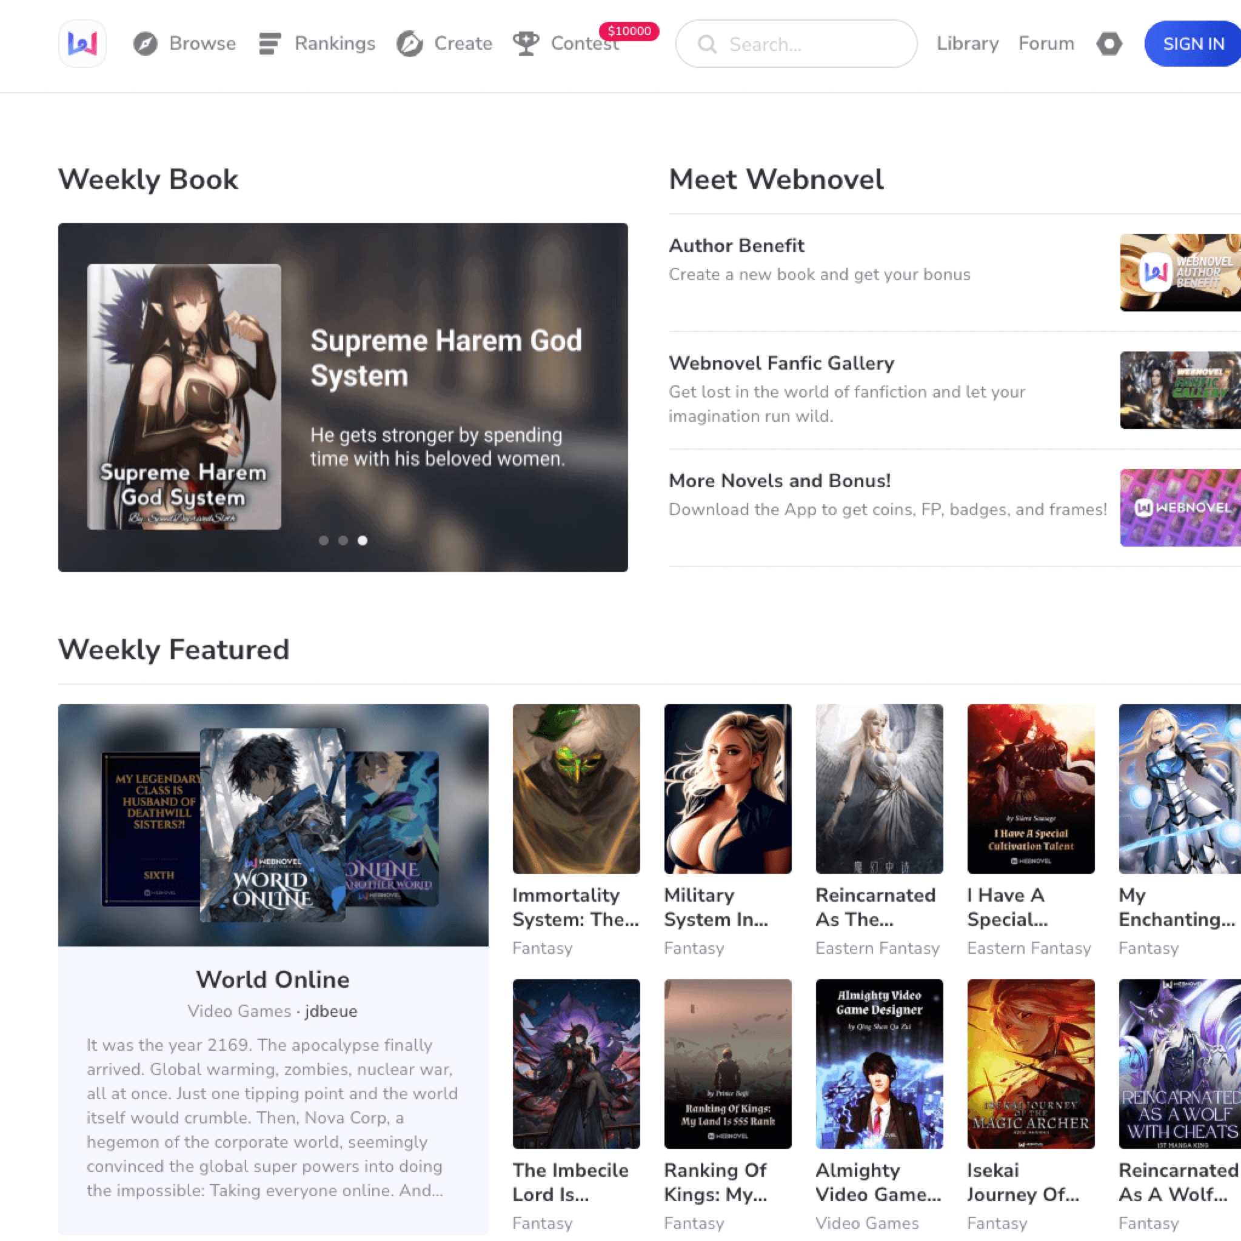Select the Browse compass icon
The image size is (1241, 1241).
click(146, 43)
